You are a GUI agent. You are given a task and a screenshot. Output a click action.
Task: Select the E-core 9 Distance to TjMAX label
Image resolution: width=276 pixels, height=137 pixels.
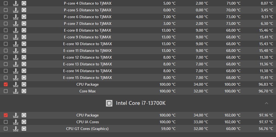87,37
